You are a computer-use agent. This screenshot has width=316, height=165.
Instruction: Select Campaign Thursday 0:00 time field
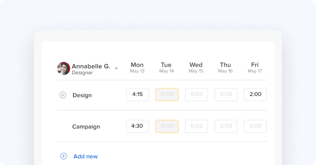tap(226, 126)
